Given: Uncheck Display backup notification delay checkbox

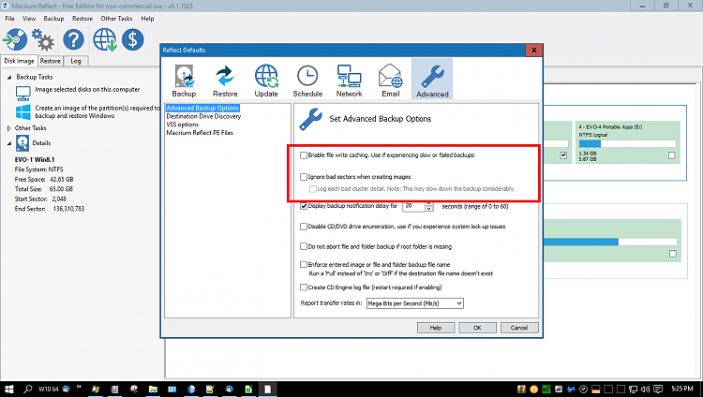Looking at the screenshot, I should pos(304,206).
